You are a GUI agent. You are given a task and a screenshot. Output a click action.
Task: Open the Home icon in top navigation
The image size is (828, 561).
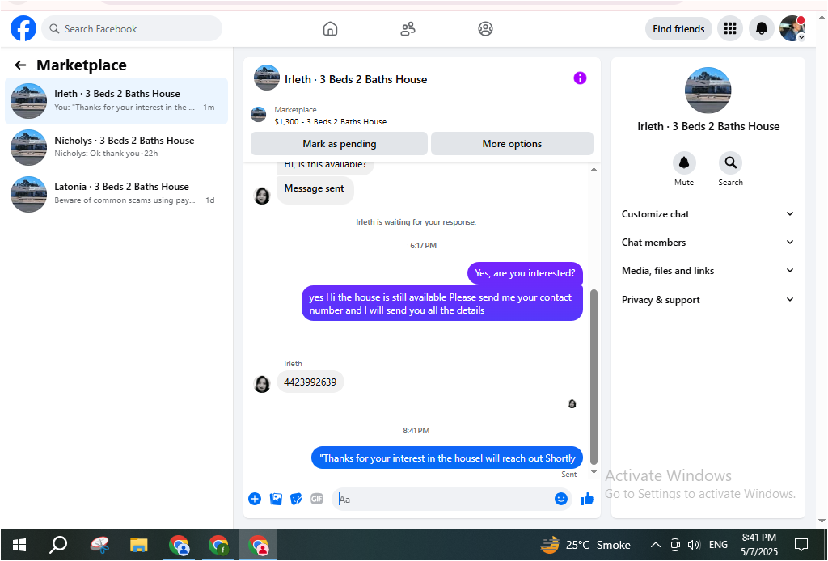point(330,28)
